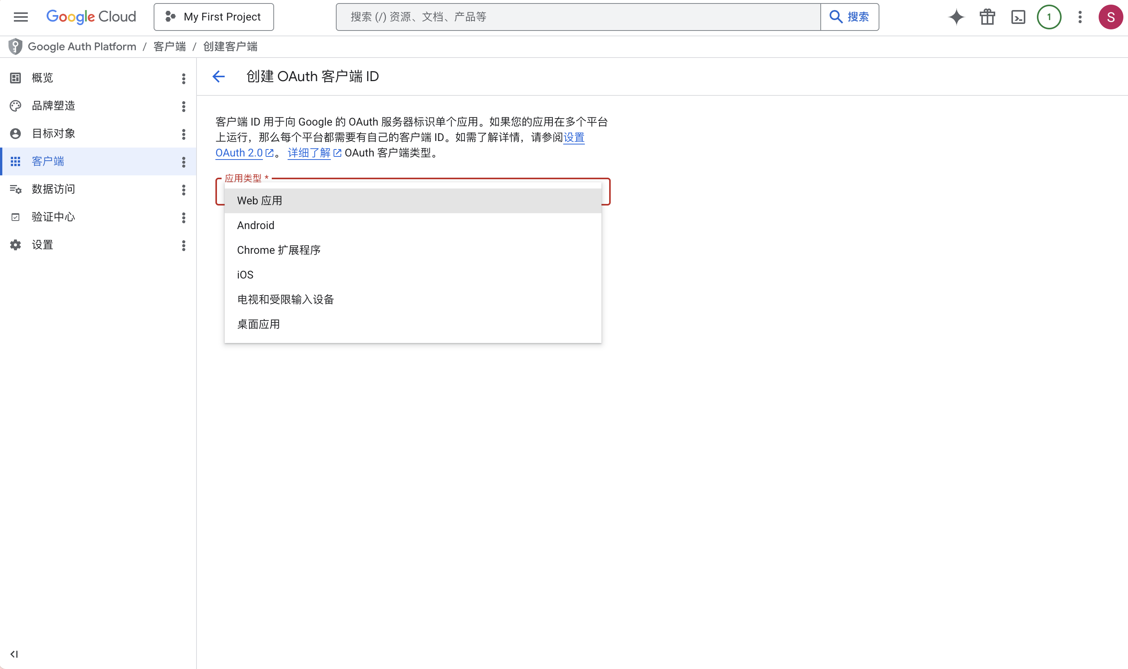Activate Cloud Shell terminal icon
Screen dimensions: 1128x669
(x=1018, y=17)
